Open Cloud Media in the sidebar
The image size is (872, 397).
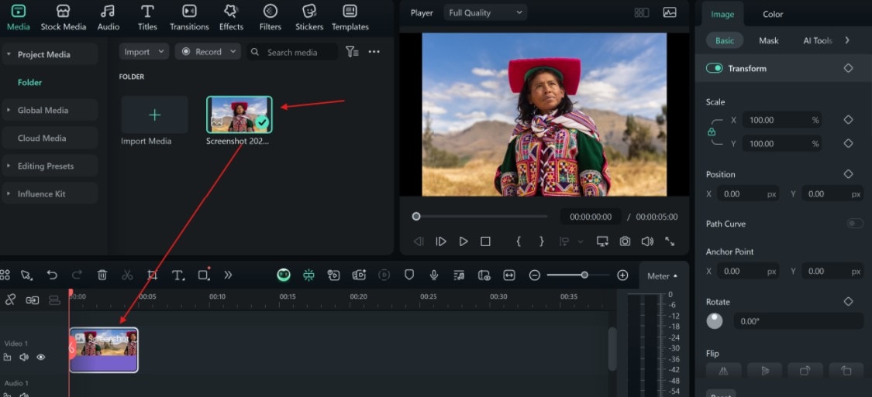[x=42, y=138]
